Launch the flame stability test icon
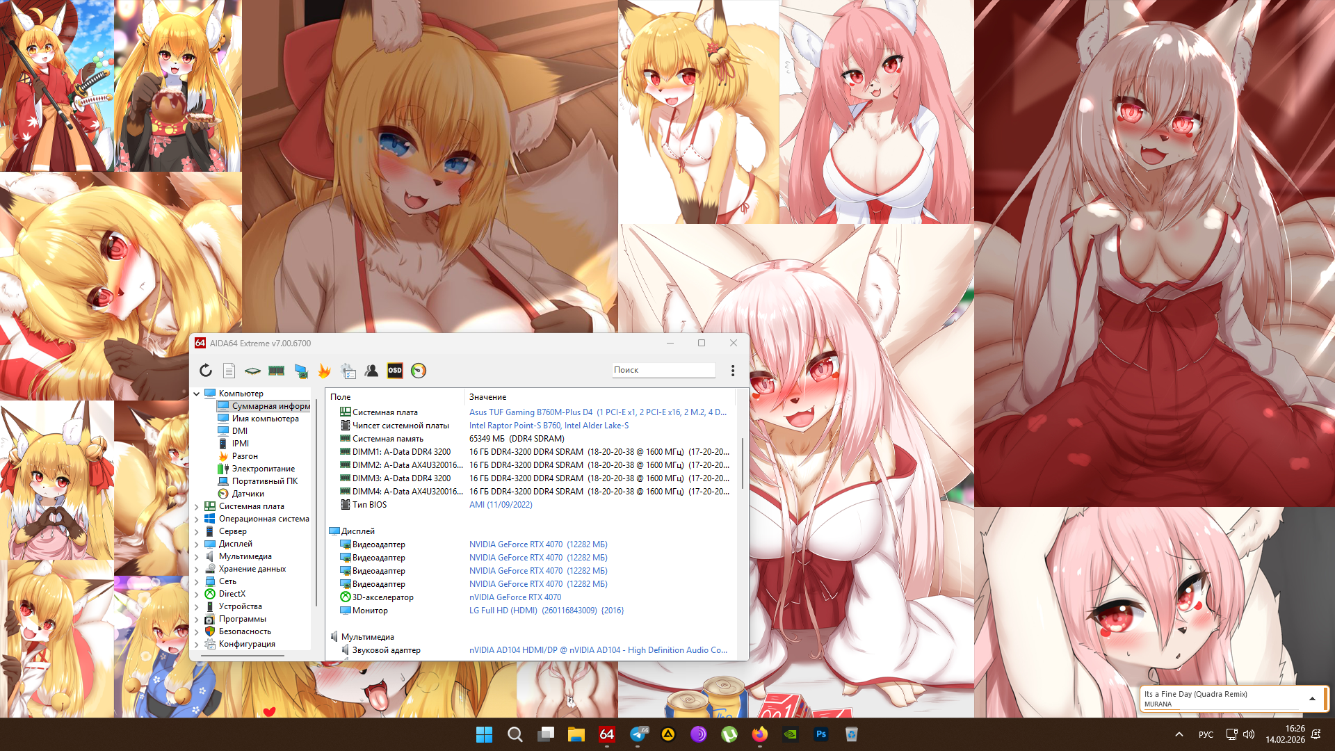1335x751 pixels. [324, 371]
